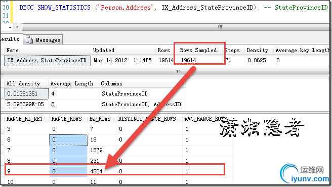Click the left scroll arrow of editor scrollbar
332x187 pixels.
17,27
